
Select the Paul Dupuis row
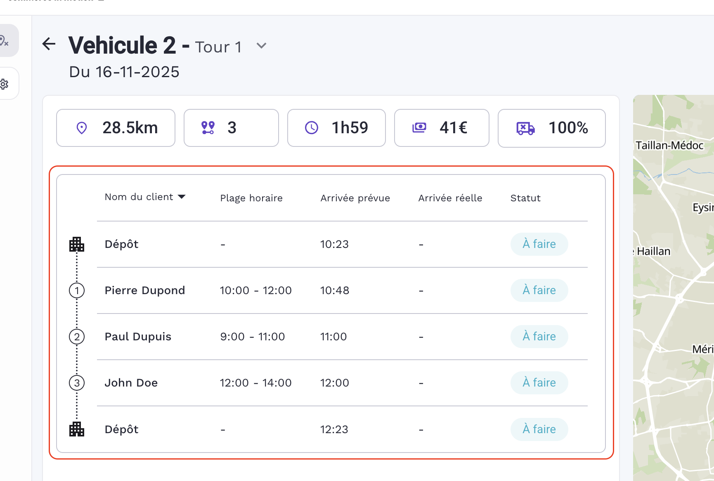(x=138, y=337)
